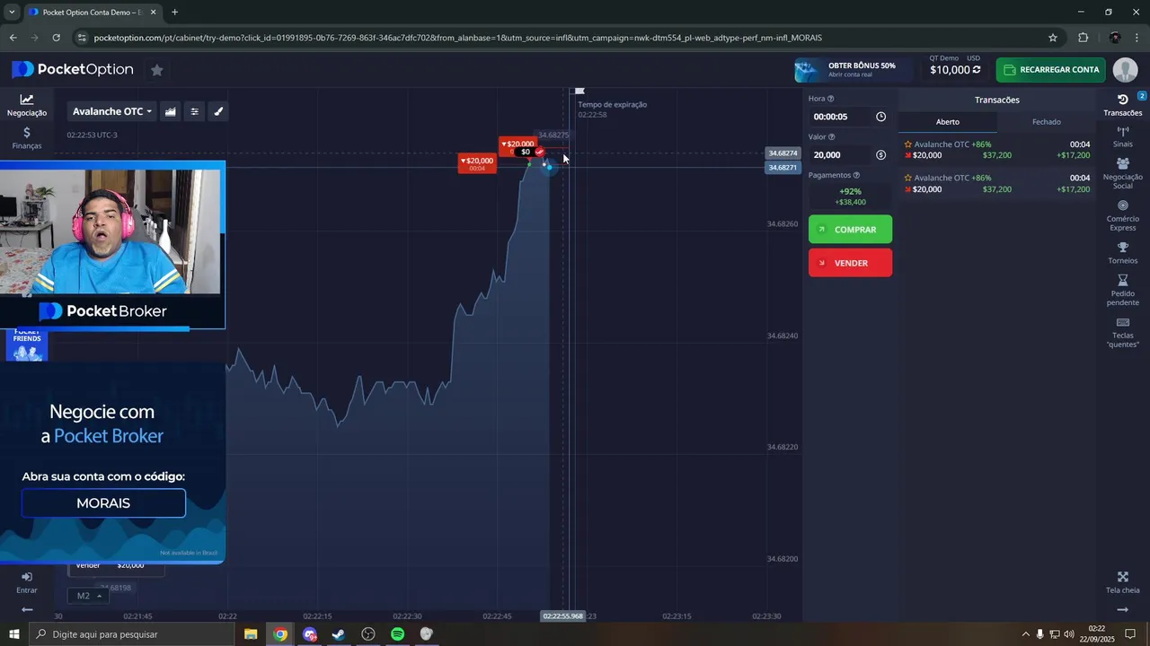1150x646 pixels.
Task: Open the Torneios tournaments panel
Action: tap(1122, 253)
